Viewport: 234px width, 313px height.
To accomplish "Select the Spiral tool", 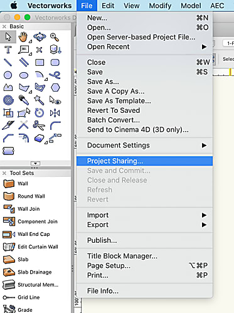I will (x=8, y=100).
